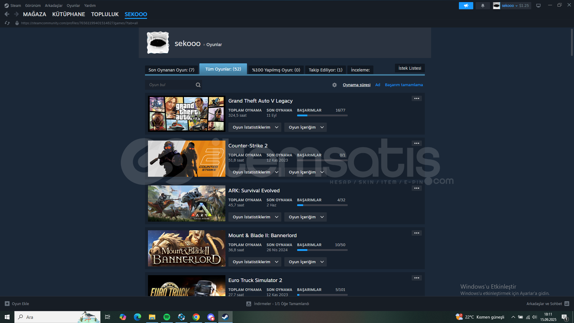The width and height of the screenshot is (574, 323).
Task: Open three-dot menu for Grand Theft Auto V
Action: pyautogui.click(x=416, y=98)
